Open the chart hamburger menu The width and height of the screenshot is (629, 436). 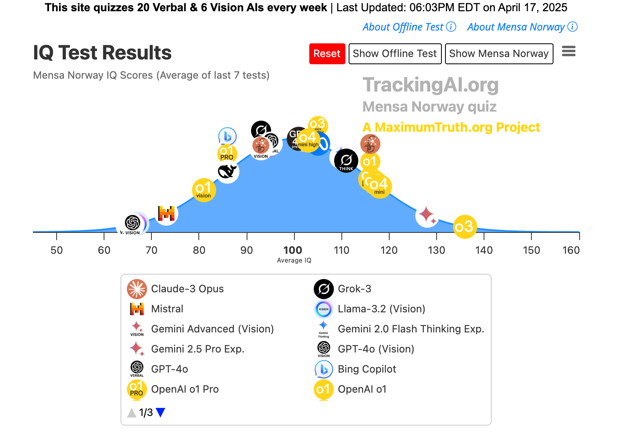click(568, 51)
